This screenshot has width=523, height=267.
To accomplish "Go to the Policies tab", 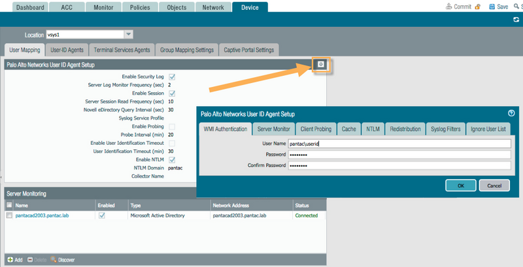I will [x=140, y=7].
